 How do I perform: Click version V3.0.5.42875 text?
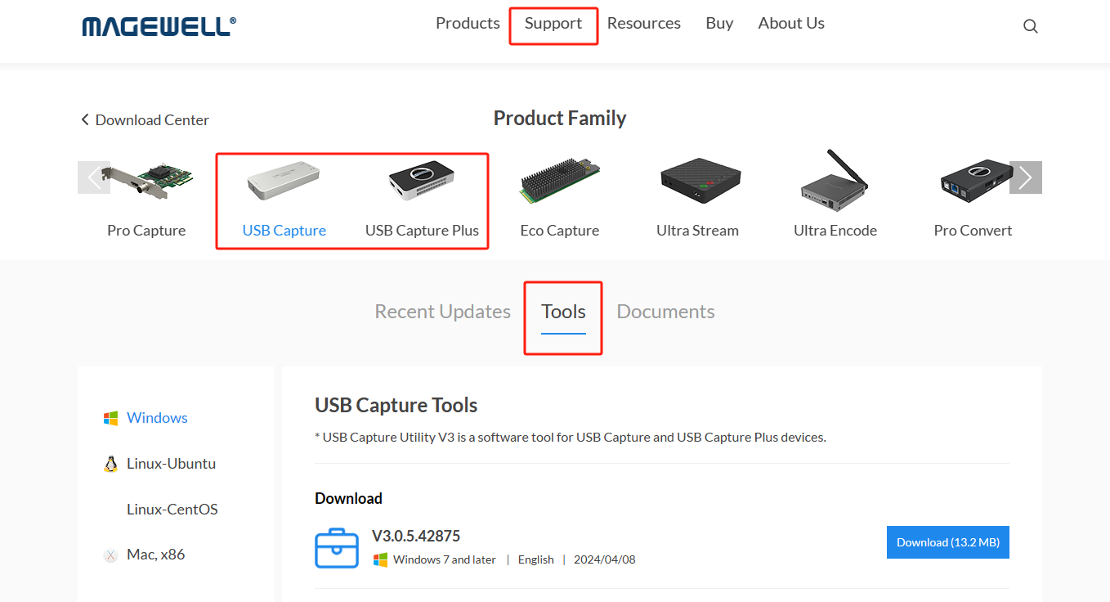point(416,537)
